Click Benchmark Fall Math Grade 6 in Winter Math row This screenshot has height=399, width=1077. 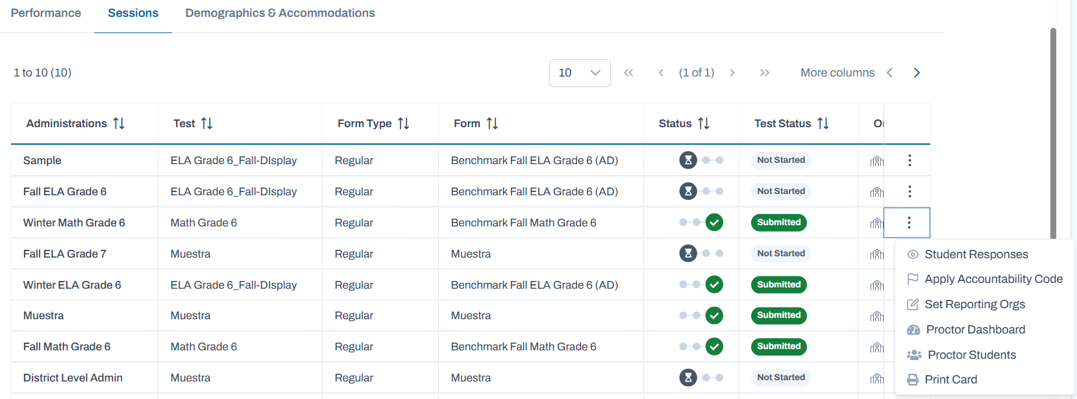point(523,223)
